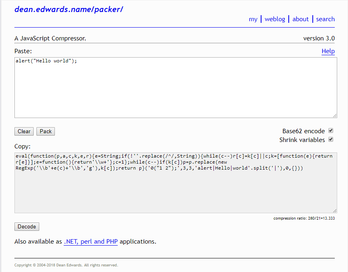Click the resize grip of the Paste textarea
This screenshot has width=348, height=272.
coord(335,115)
